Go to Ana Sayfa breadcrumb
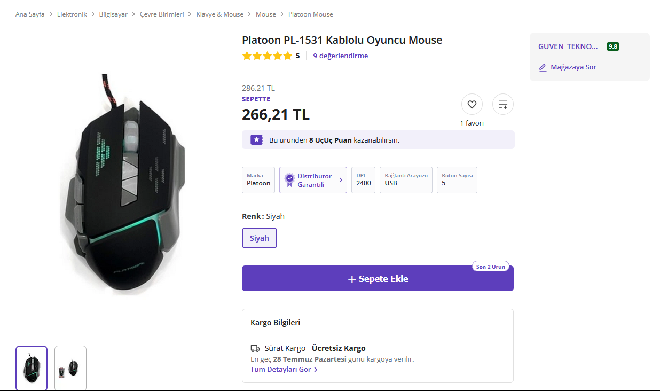 (x=30, y=14)
